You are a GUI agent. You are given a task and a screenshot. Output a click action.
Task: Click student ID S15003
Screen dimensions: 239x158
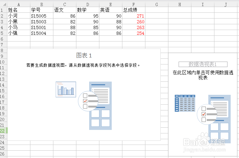coord(42,21)
